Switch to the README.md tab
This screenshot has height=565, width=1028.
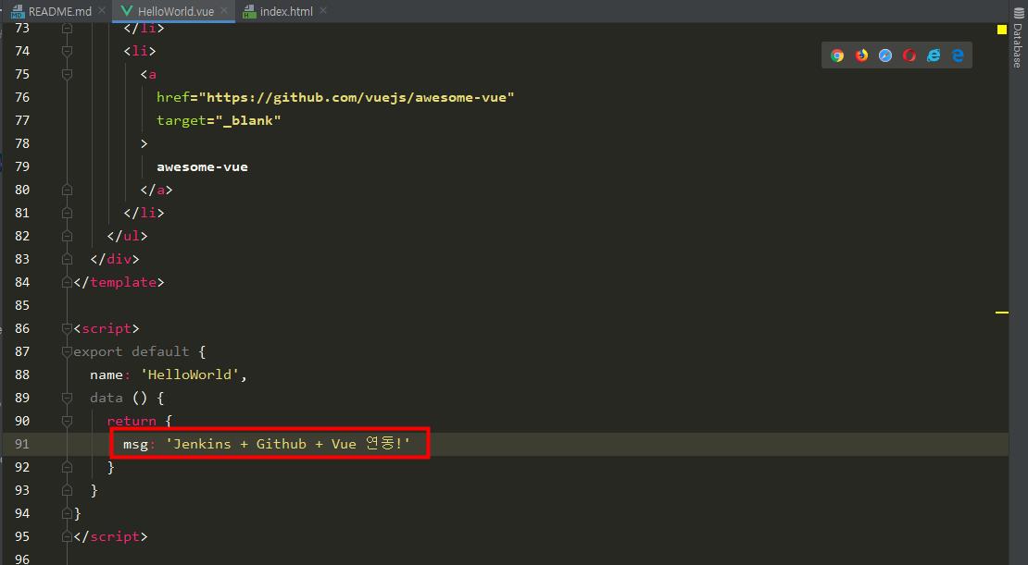click(59, 11)
